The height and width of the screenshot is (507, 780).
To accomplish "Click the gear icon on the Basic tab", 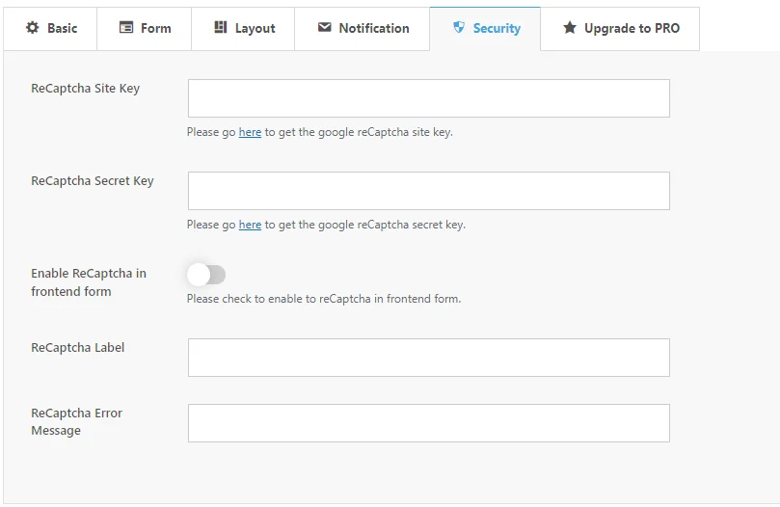I will 32,28.
